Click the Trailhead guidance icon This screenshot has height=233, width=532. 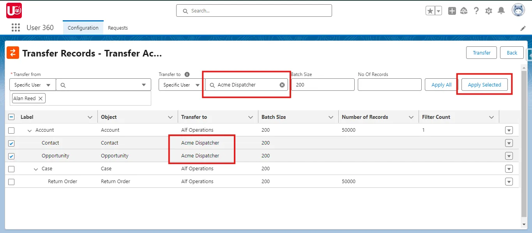coord(464,11)
